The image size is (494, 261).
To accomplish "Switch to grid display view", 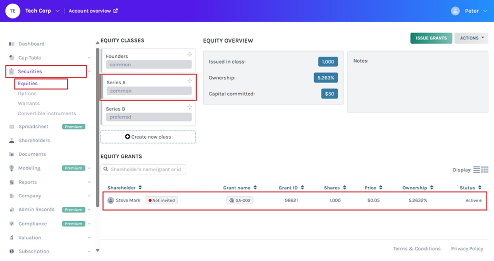I will coord(485,170).
